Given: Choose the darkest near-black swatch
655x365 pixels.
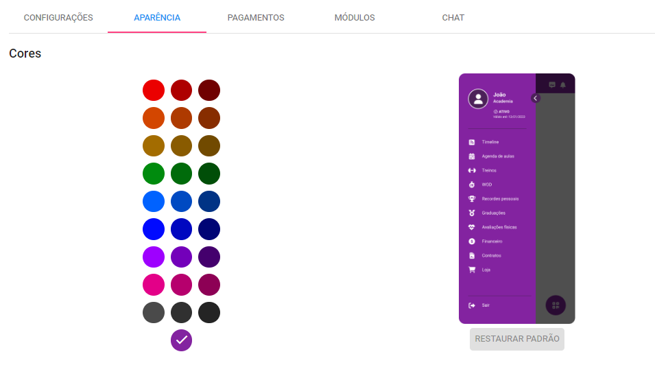Looking at the screenshot, I should (x=209, y=313).
